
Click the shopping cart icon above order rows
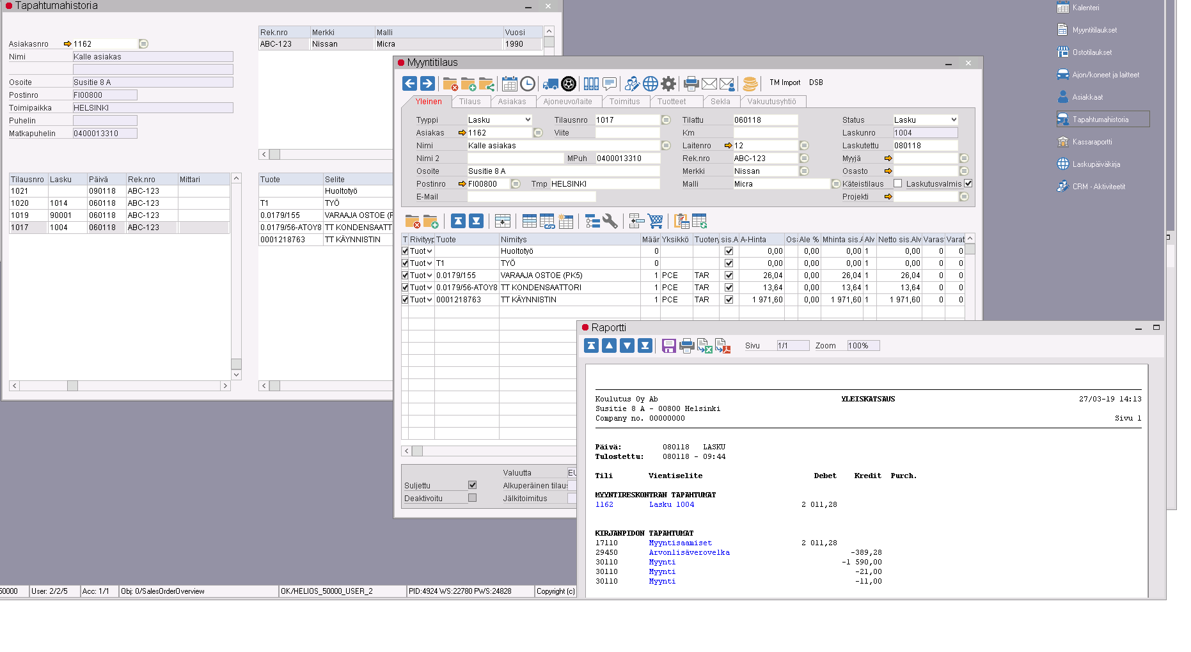pos(655,222)
